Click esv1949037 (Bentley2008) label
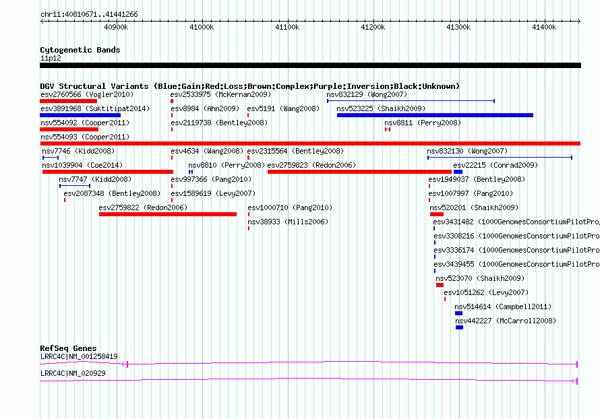 (477, 179)
